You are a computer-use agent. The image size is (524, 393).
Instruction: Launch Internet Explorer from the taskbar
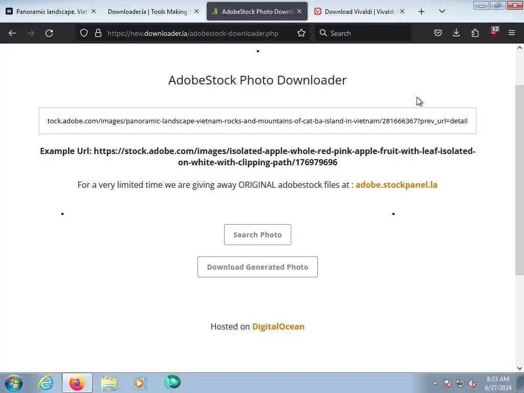point(46,383)
